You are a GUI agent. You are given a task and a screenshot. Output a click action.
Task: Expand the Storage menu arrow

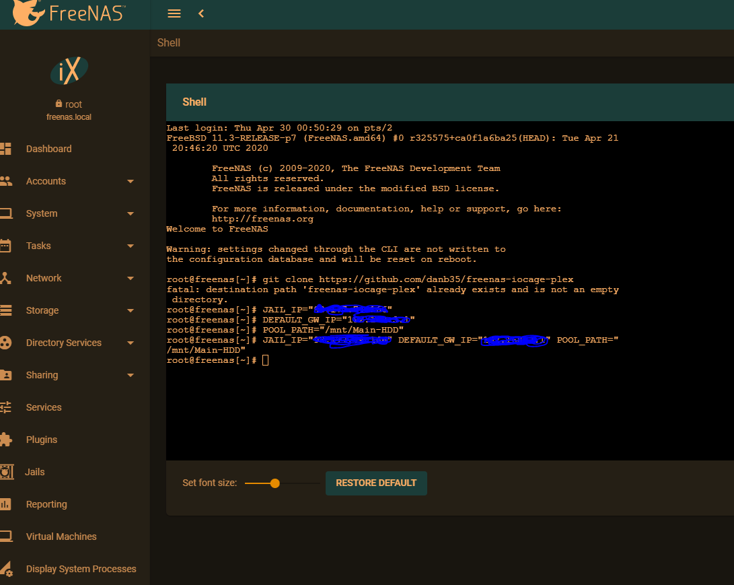131,310
